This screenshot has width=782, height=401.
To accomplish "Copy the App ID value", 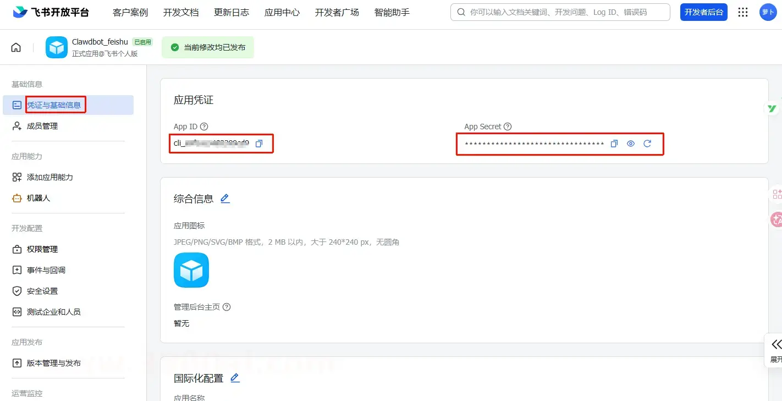I will 259,144.
